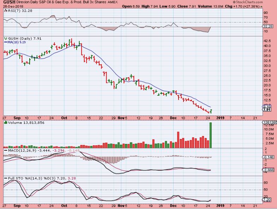Click the chart date 26-Dec-2018
The width and height of the screenshot is (277, 210).
tap(13, 6)
